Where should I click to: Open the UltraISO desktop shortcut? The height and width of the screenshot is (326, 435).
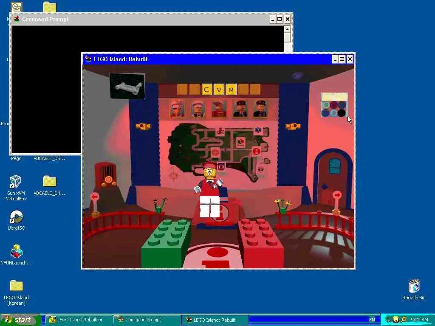click(16, 220)
